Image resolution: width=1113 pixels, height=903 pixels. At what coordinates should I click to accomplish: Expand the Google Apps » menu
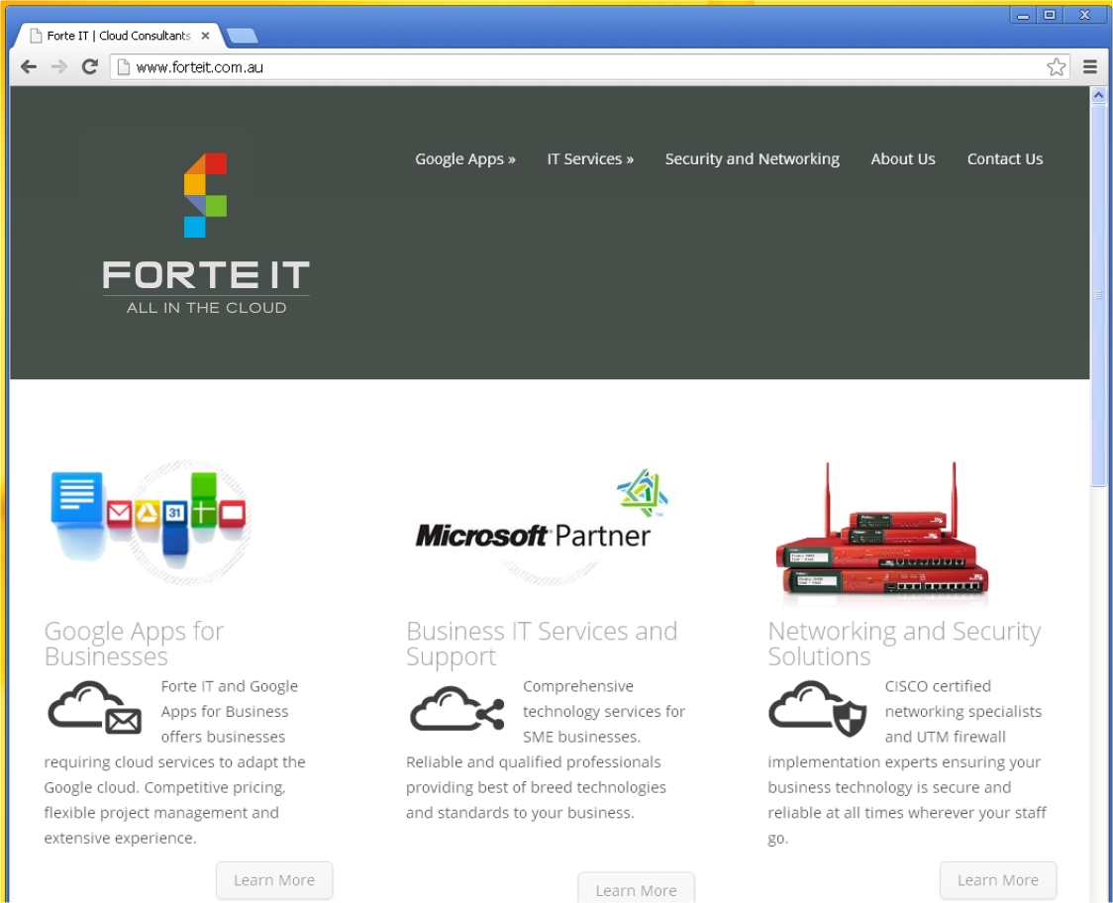tap(464, 159)
